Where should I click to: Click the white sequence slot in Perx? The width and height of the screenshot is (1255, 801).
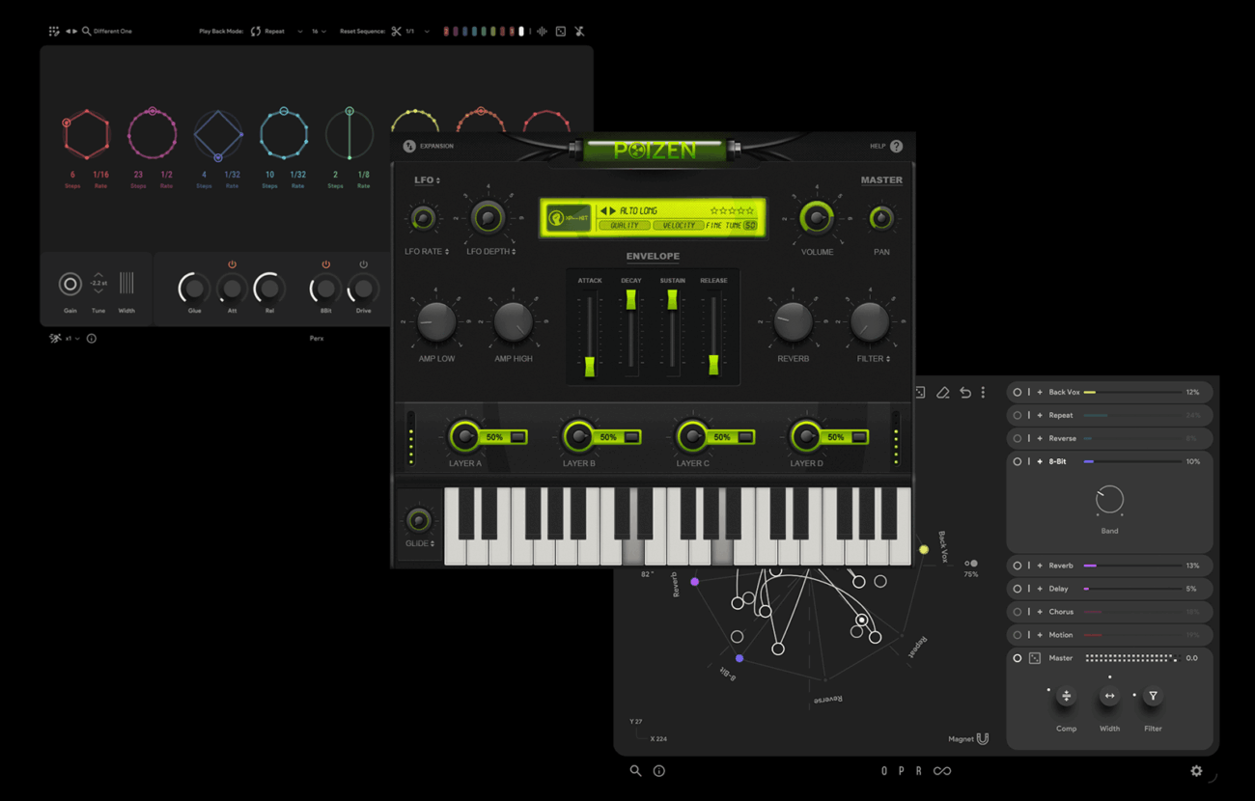[521, 31]
